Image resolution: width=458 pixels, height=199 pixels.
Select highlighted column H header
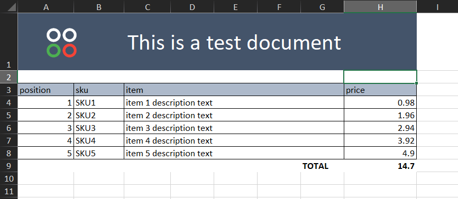380,6
